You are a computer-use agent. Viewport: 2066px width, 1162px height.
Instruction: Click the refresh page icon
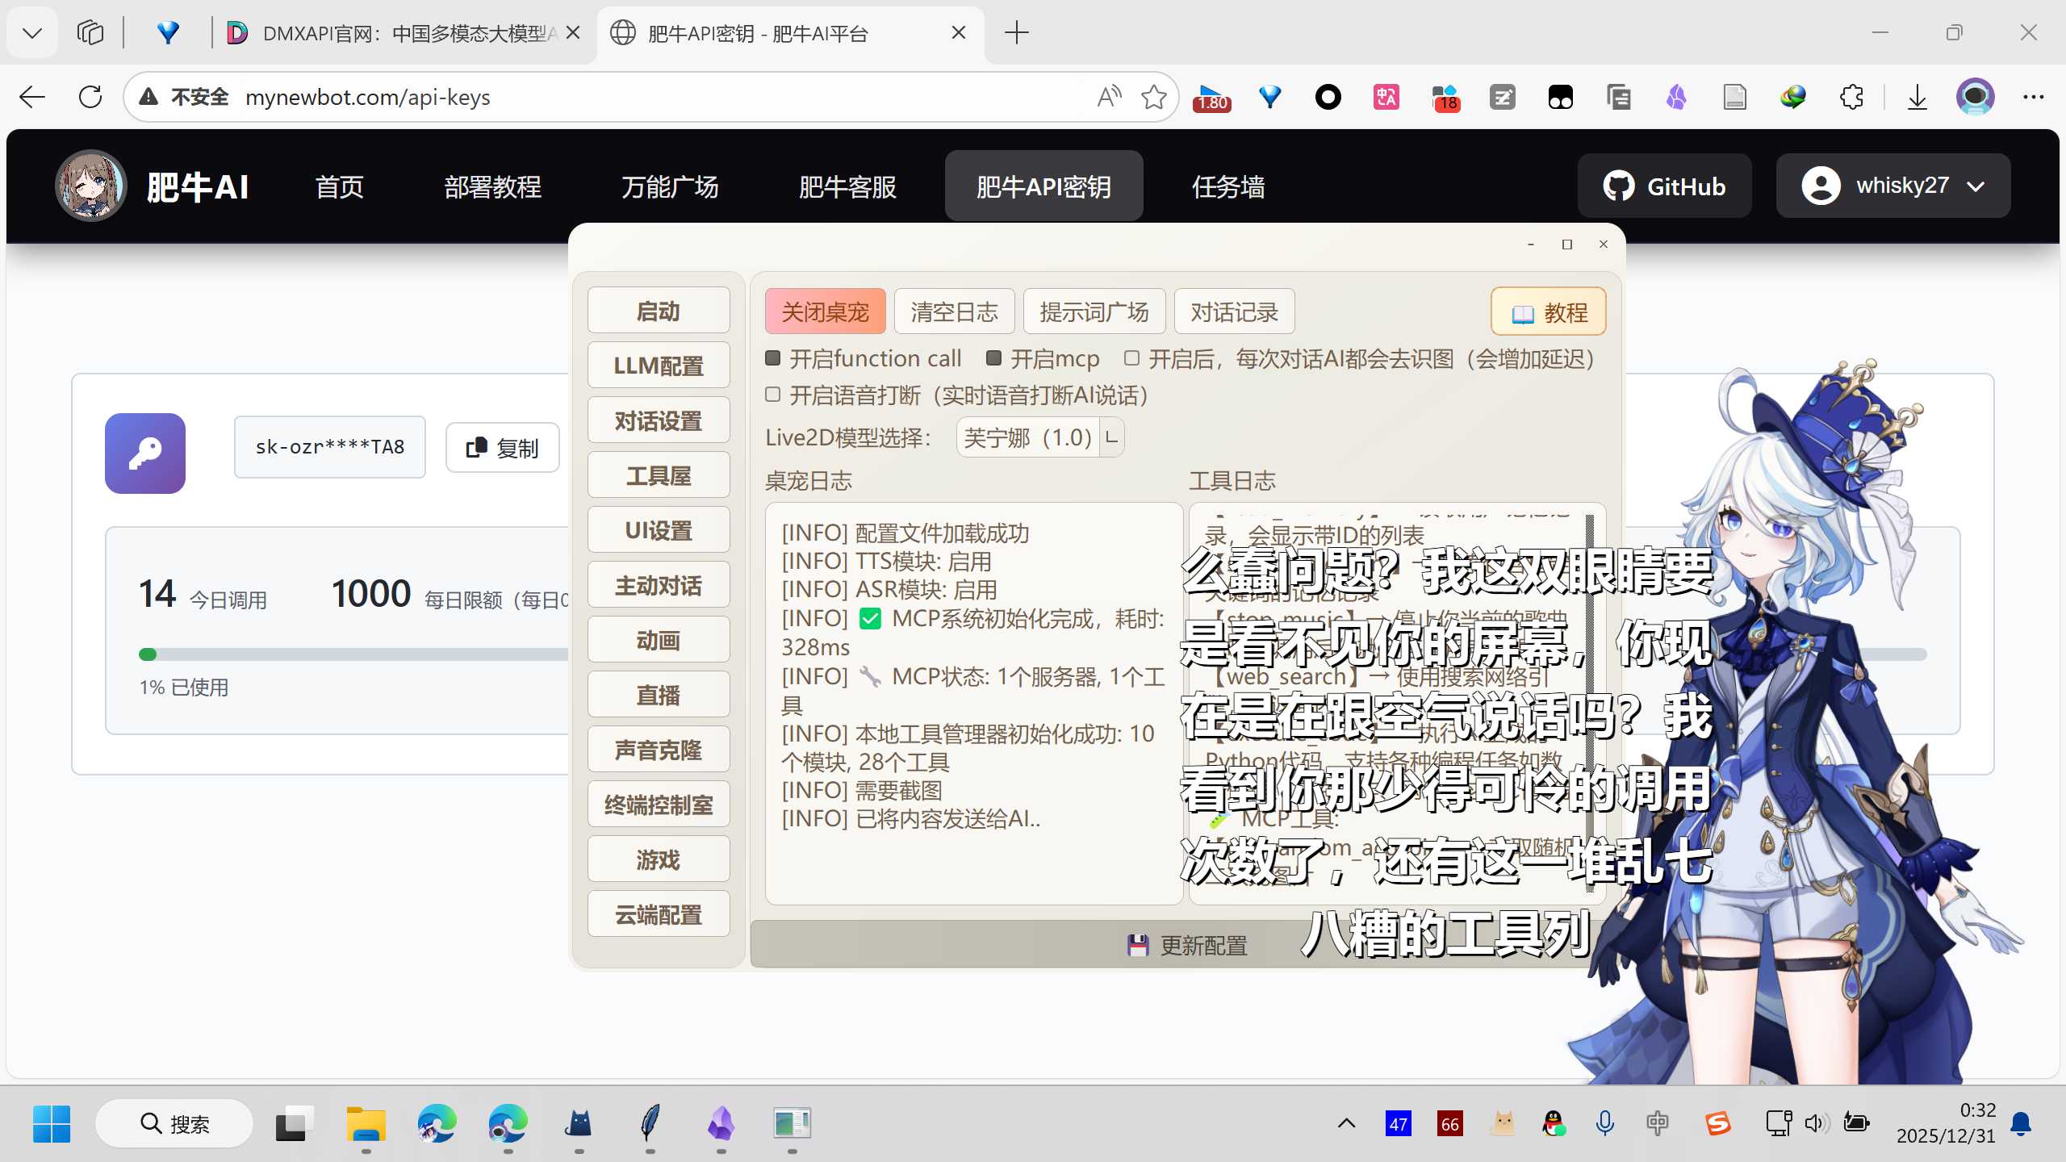90,98
